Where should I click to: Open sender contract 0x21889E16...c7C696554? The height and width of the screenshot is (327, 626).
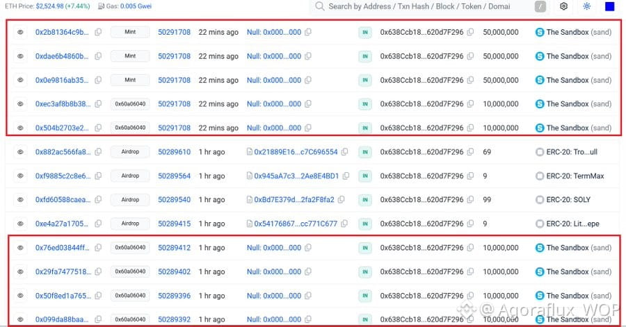pyautogui.click(x=296, y=152)
